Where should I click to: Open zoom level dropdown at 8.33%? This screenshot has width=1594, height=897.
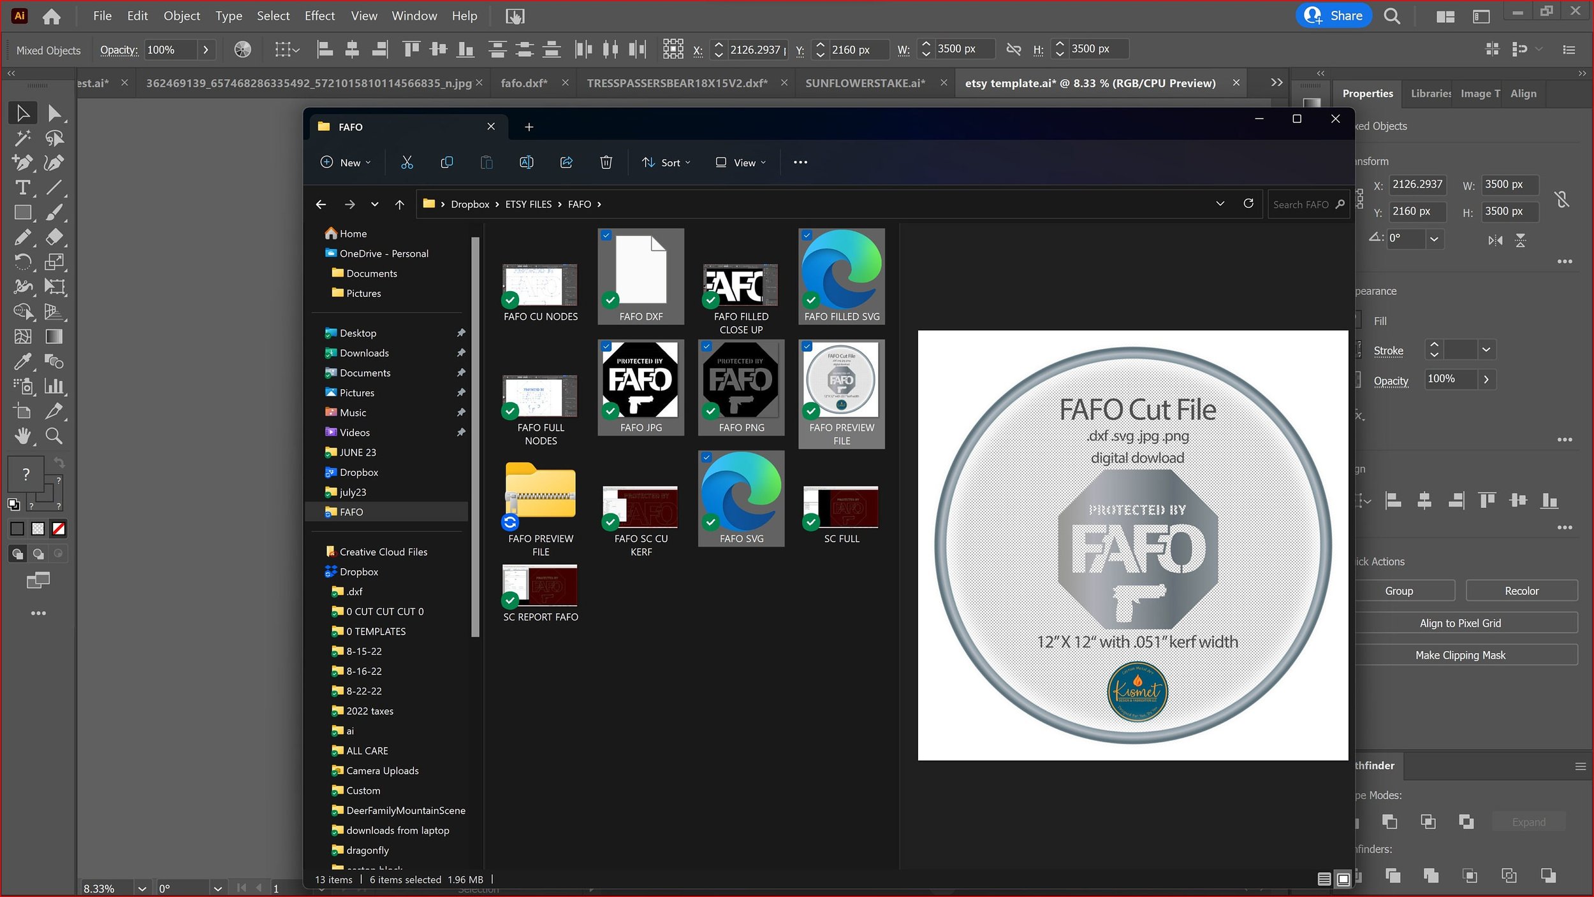pyautogui.click(x=142, y=888)
